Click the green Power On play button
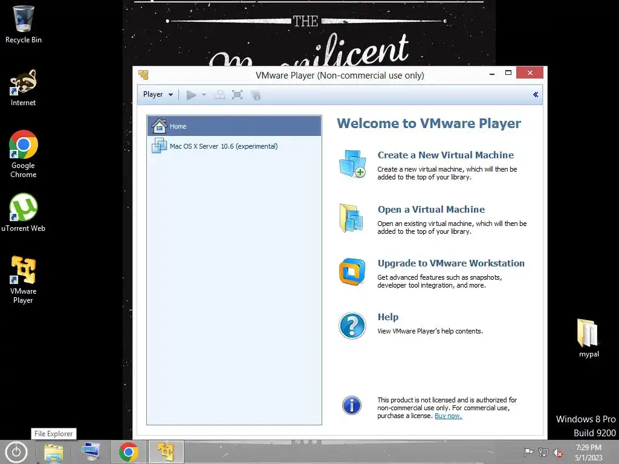The width and height of the screenshot is (619, 464). click(192, 95)
